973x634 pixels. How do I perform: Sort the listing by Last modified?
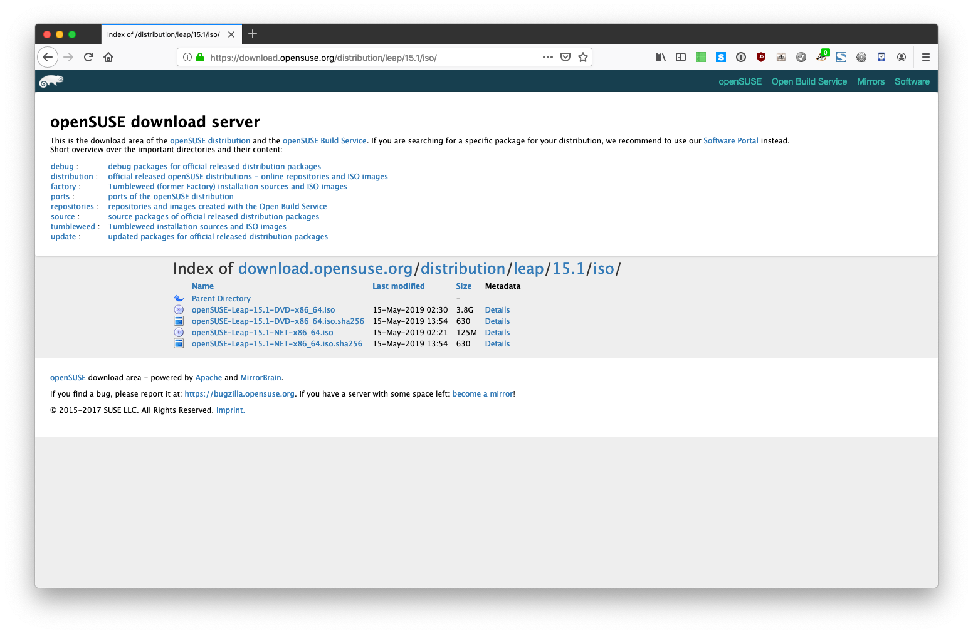[x=398, y=286]
